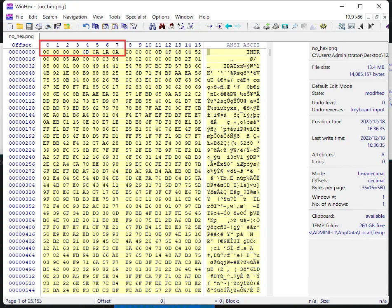Click the Go To Offset arrow icon

209,26
